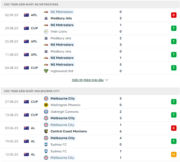This screenshot has width=180, height=162.
Task: Click CUP label for 04.08.23 match
Action: click(34, 68)
